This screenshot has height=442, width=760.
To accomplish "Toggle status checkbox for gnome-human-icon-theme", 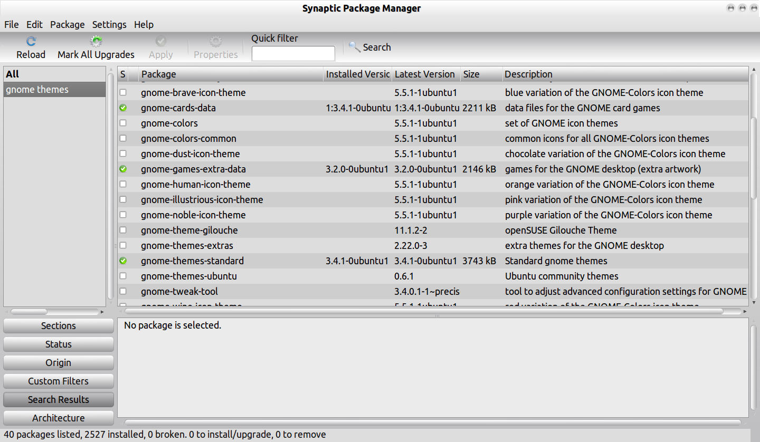I will tap(123, 184).
